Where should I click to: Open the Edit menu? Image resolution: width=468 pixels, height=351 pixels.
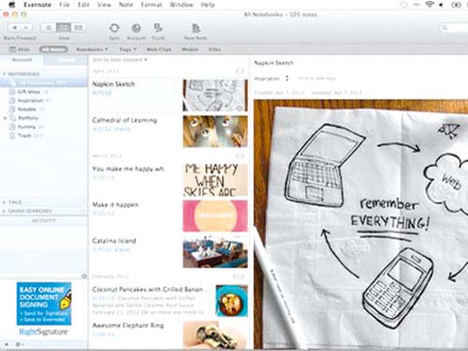pyautogui.click(x=83, y=5)
